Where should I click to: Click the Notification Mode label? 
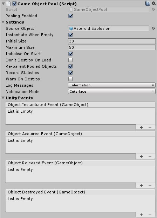[22, 92]
